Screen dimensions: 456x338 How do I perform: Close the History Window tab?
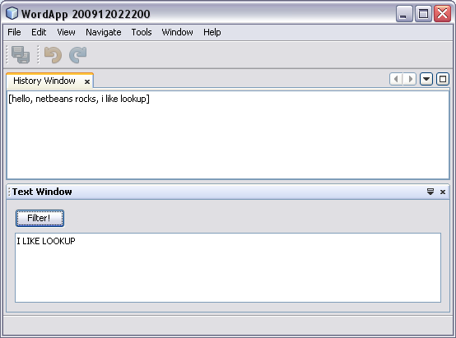pos(87,82)
